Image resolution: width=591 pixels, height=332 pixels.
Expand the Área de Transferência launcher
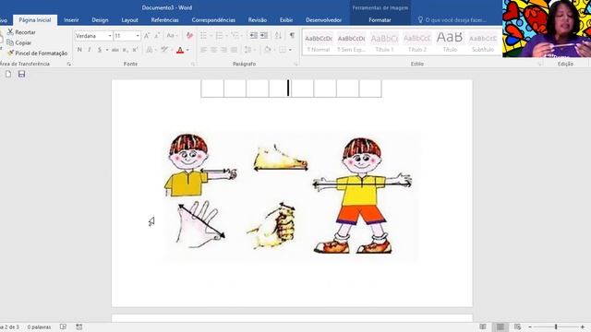pos(68,64)
